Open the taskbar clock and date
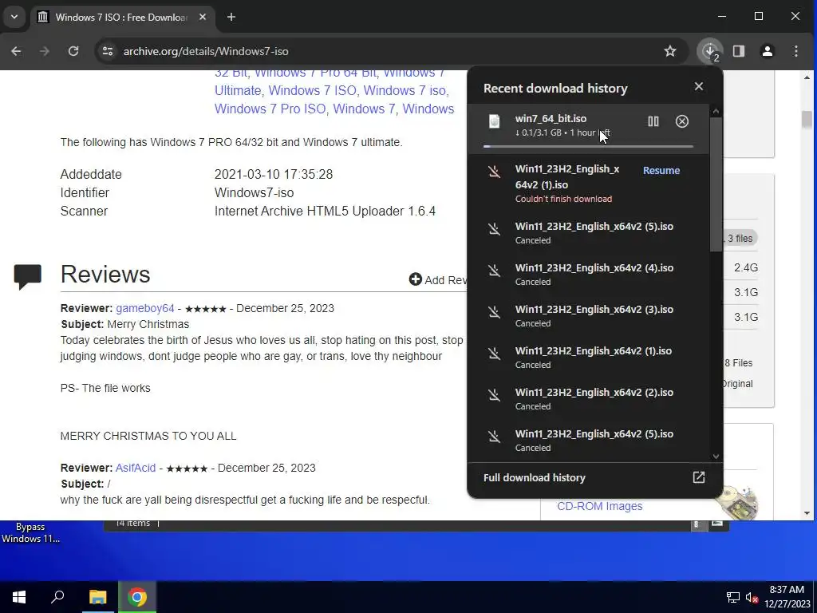This screenshot has width=817, height=613. [787, 597]
